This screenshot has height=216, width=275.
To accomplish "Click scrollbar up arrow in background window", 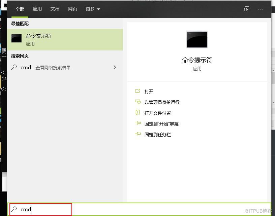I will 273,71.
